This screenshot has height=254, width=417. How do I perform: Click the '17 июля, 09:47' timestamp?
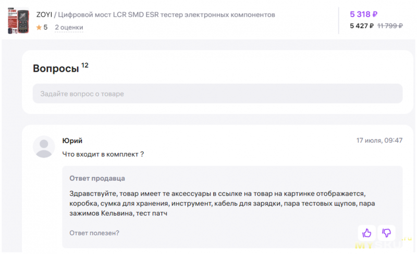click(x=379, y=141)
